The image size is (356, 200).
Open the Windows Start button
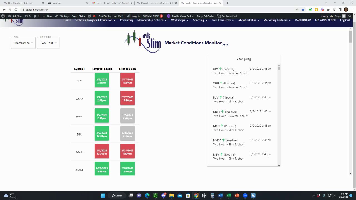103,196
